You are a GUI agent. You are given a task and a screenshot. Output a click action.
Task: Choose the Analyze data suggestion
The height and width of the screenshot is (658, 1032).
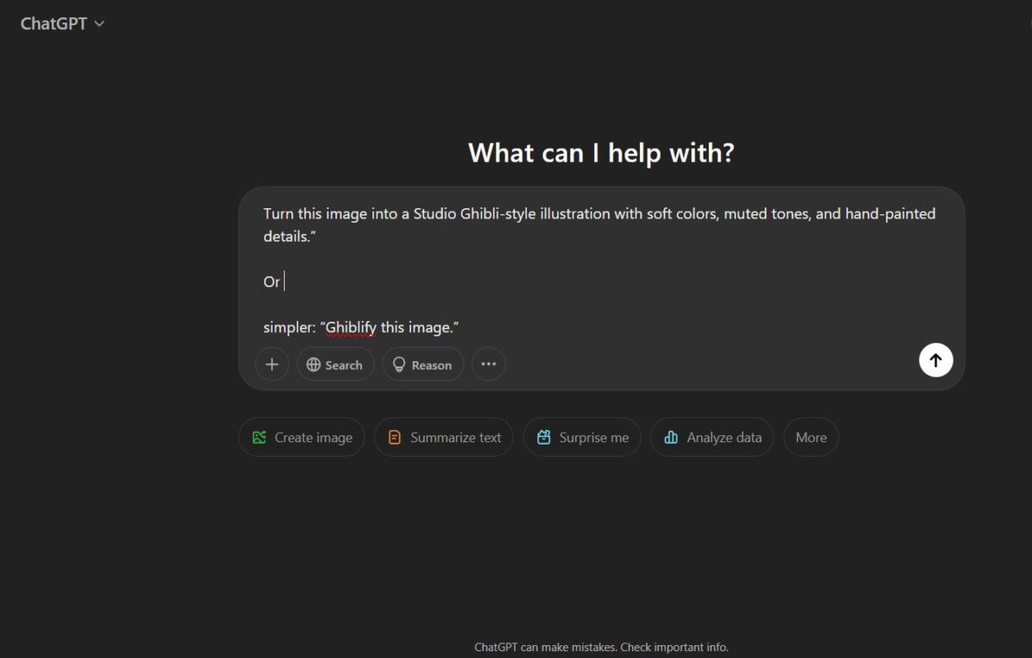[x=712, y=437]
